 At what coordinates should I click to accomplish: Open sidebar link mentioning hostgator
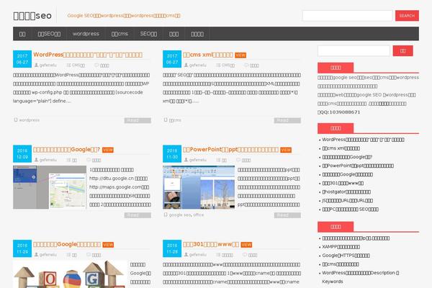coord(346,192)
